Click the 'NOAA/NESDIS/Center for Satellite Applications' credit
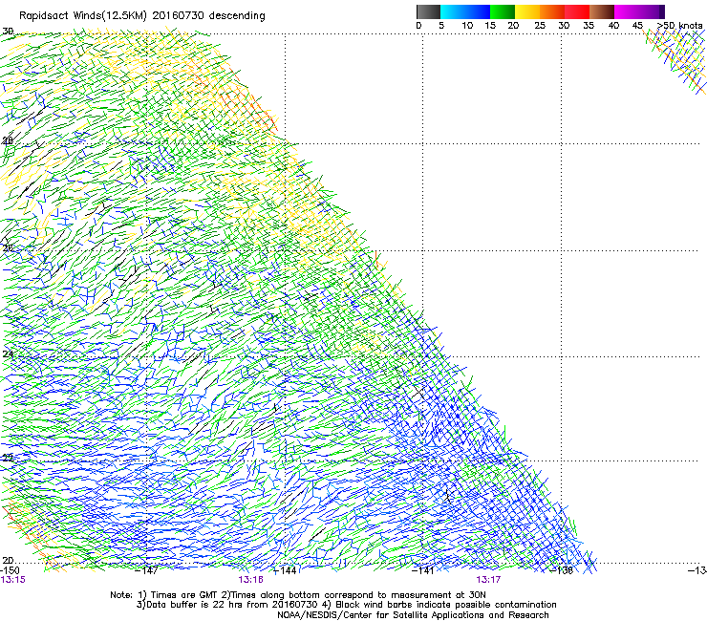The image size is (707, 621). click(x=413, y=615)
